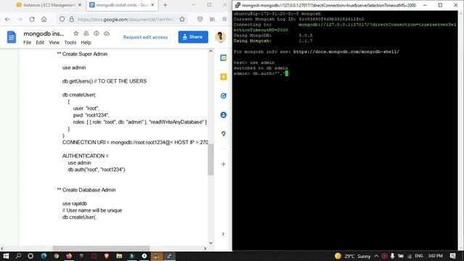This screenshot has height=261, width=464.
Task: Bookmark this page with star icon
Action: [x=182, y=20]
